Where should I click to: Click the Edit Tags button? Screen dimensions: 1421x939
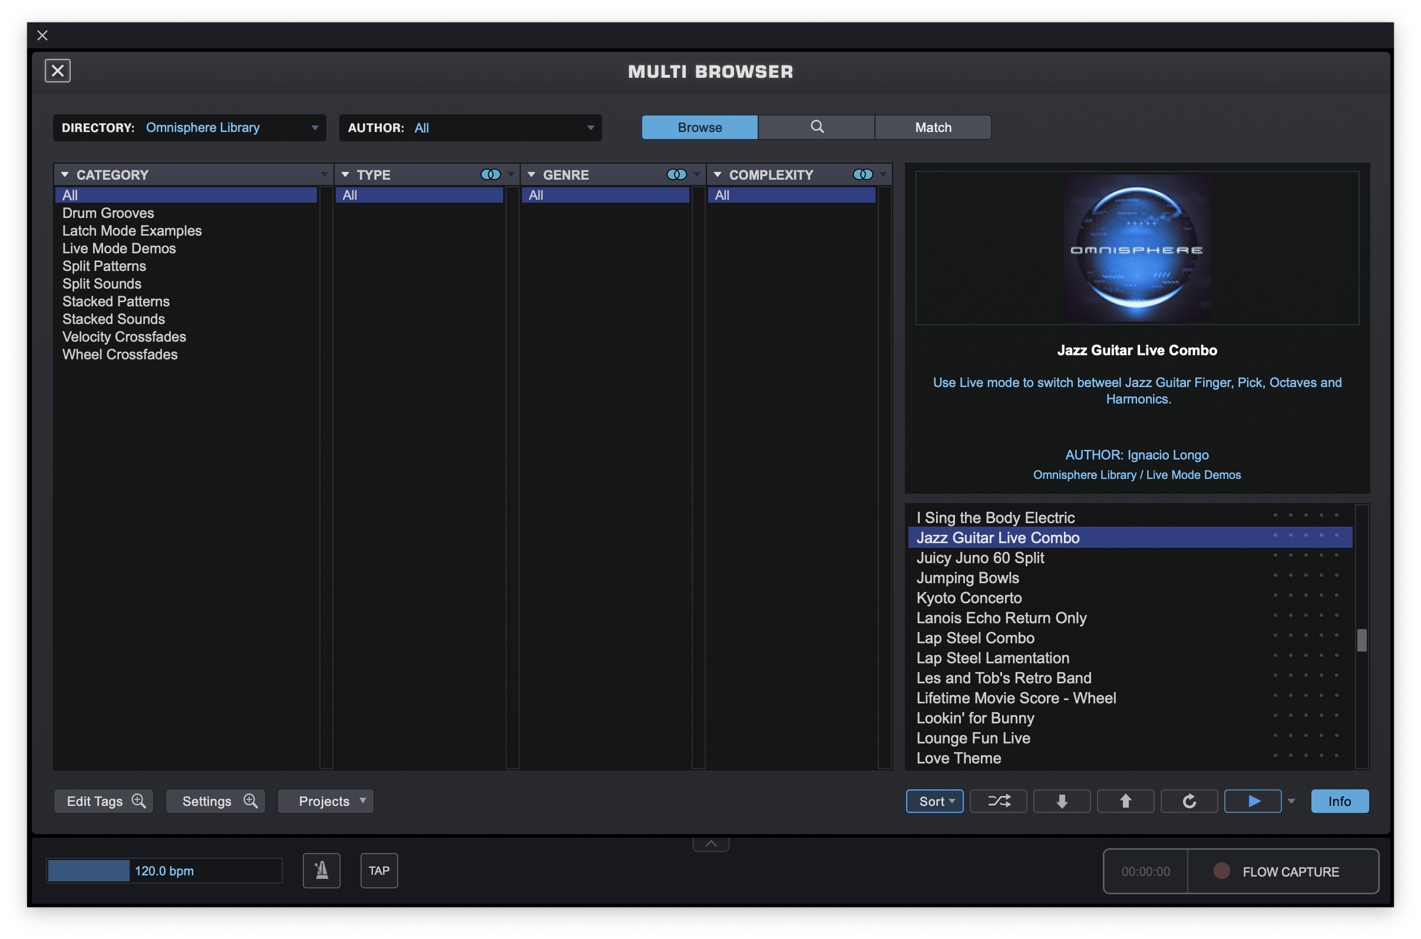click(x=104, y=801)
